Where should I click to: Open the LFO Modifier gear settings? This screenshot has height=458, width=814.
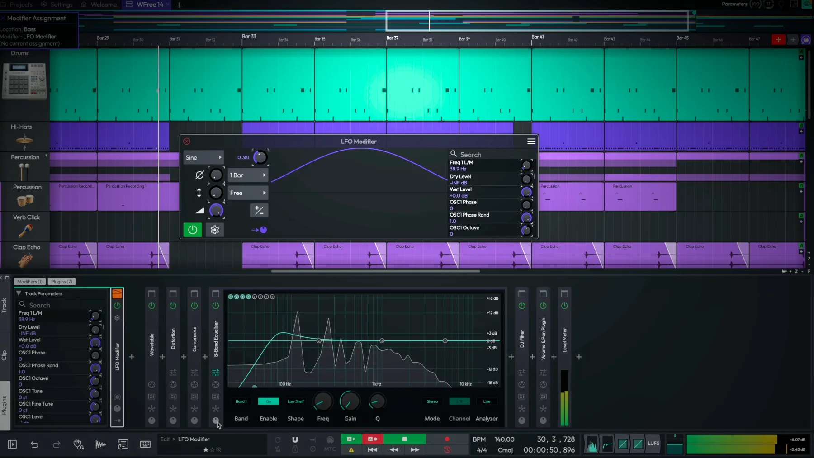(215, 230)
